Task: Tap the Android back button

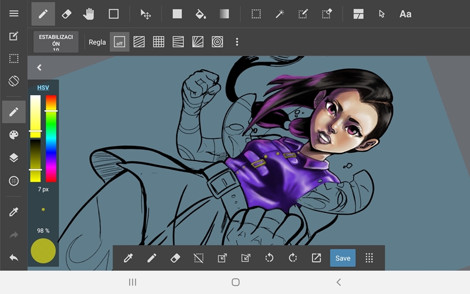Action: click(339, 282)
